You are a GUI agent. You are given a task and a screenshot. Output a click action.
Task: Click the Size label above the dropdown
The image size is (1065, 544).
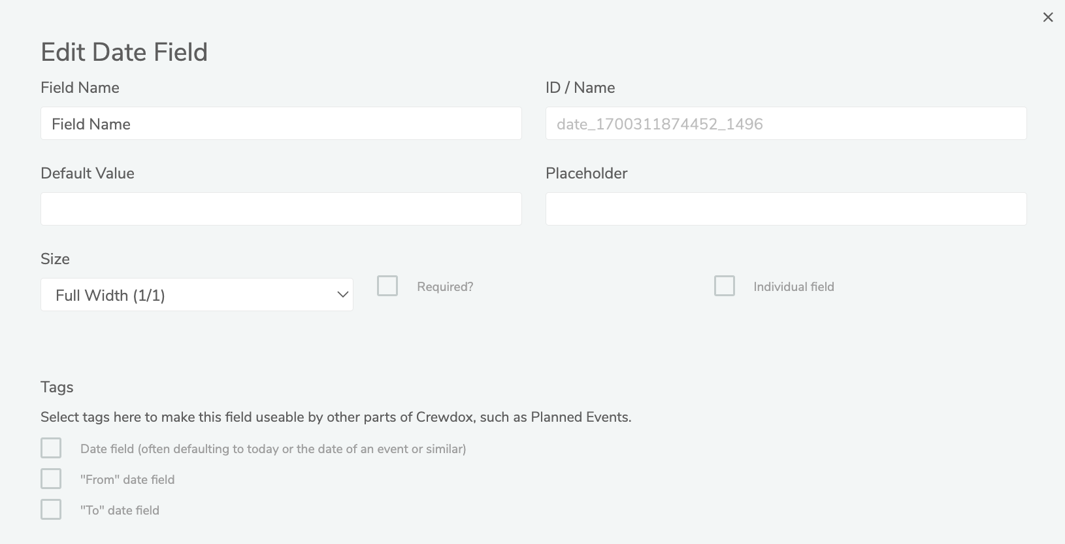[x=55, y=259]
